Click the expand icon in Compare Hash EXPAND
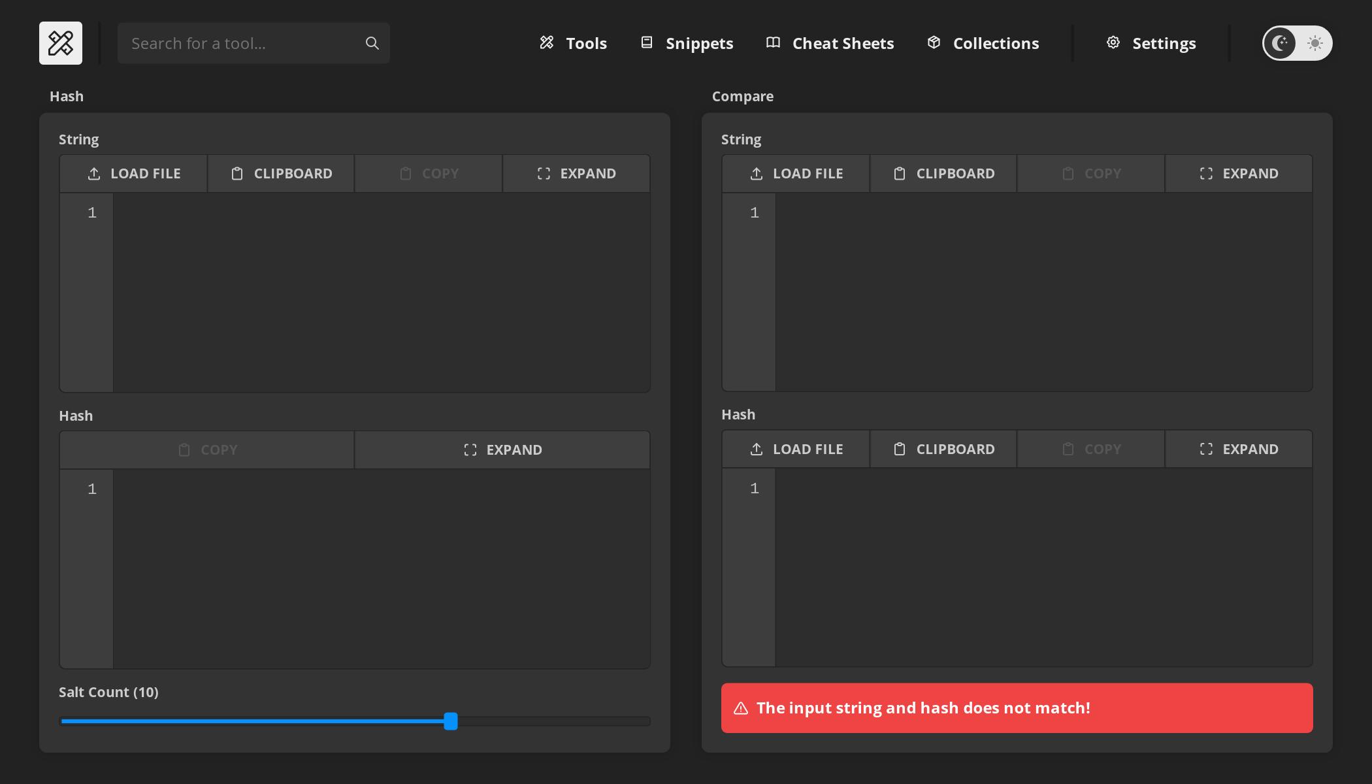Viewport: 1372px width, 784px height. point(1206,449)
